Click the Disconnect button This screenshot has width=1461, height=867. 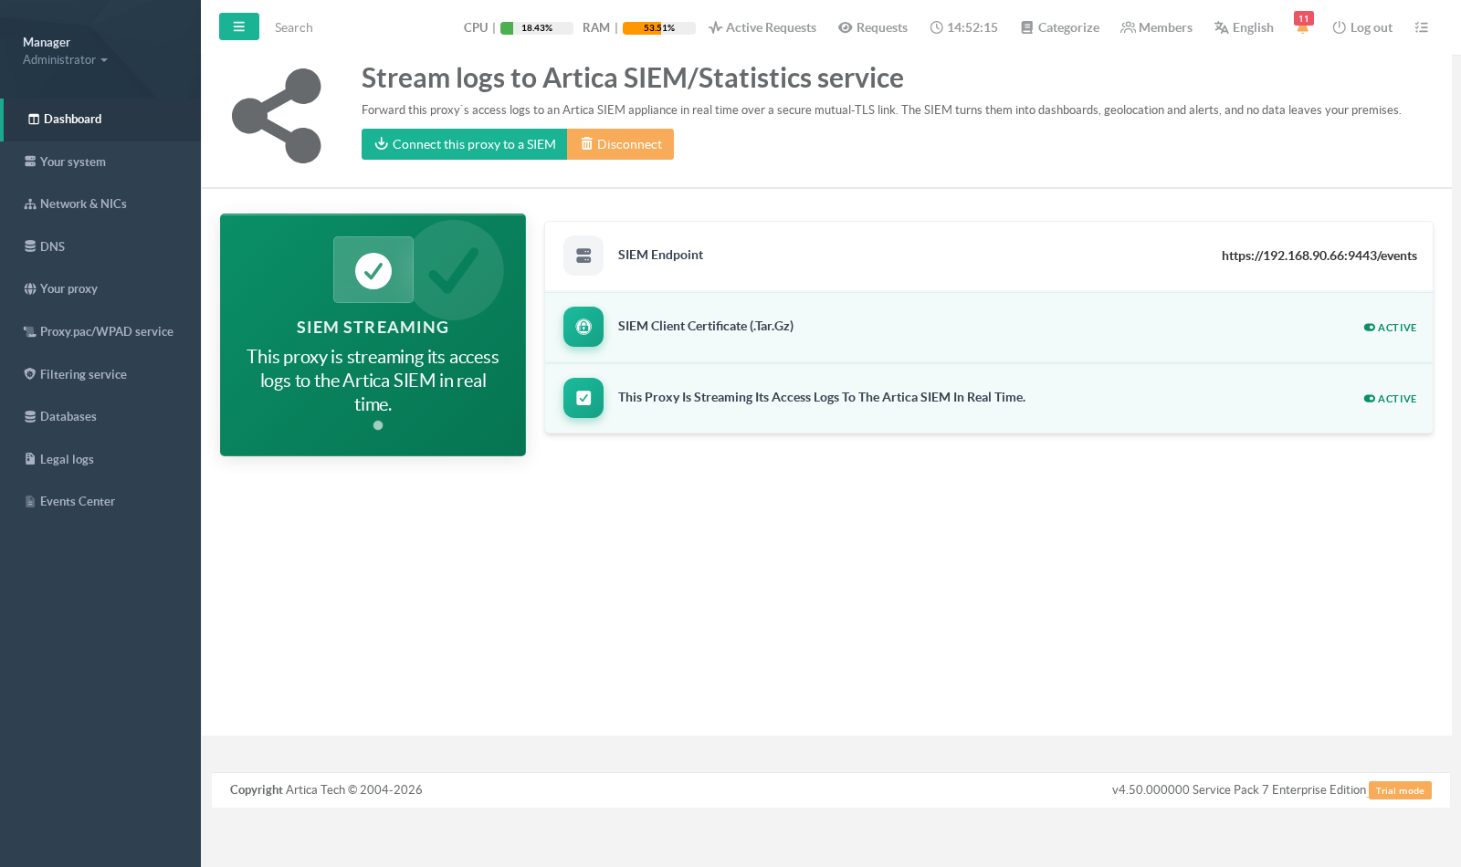point(621,144)
